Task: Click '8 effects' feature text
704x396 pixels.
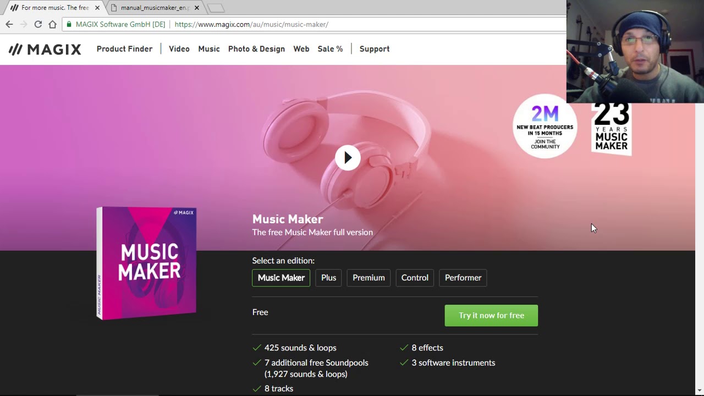Action: click(x=427, y=348)
